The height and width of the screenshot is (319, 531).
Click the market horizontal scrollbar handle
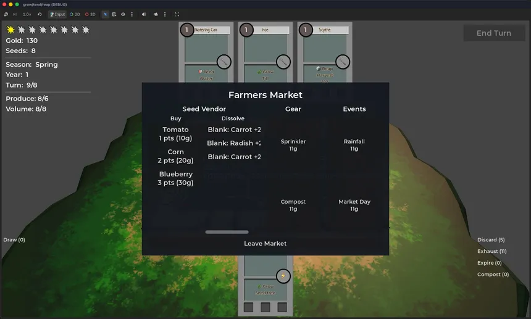[x=227, y=232]
